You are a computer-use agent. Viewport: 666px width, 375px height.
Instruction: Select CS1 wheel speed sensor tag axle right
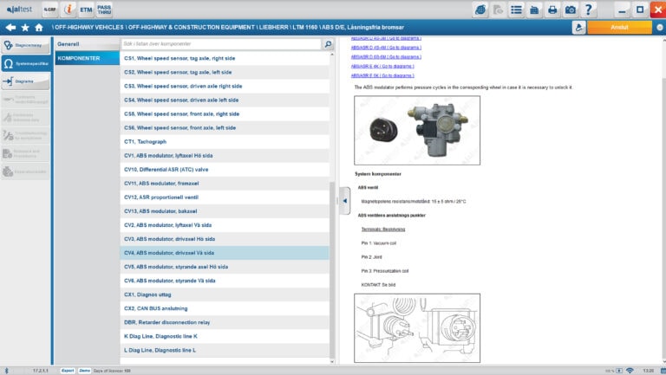(225, 58)
